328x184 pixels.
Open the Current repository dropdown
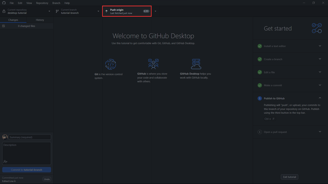(x=27, y=11)
